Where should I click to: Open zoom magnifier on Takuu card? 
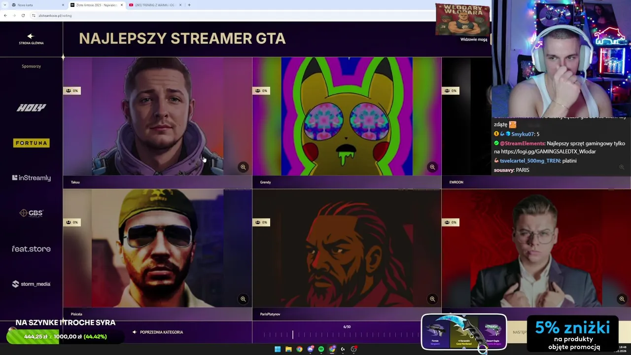[x=243, y=167]
